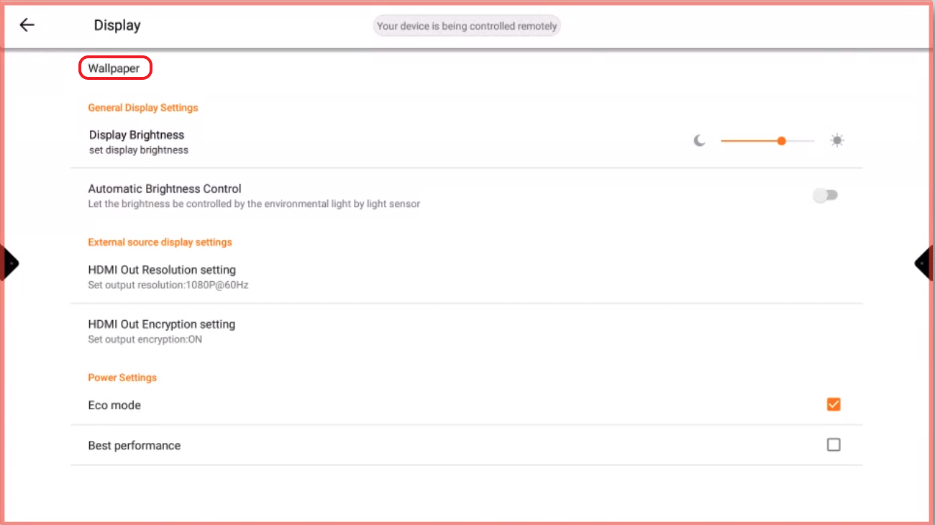
Task: Enable the Automatic Brightness Control switch
Action: [826, 196]
